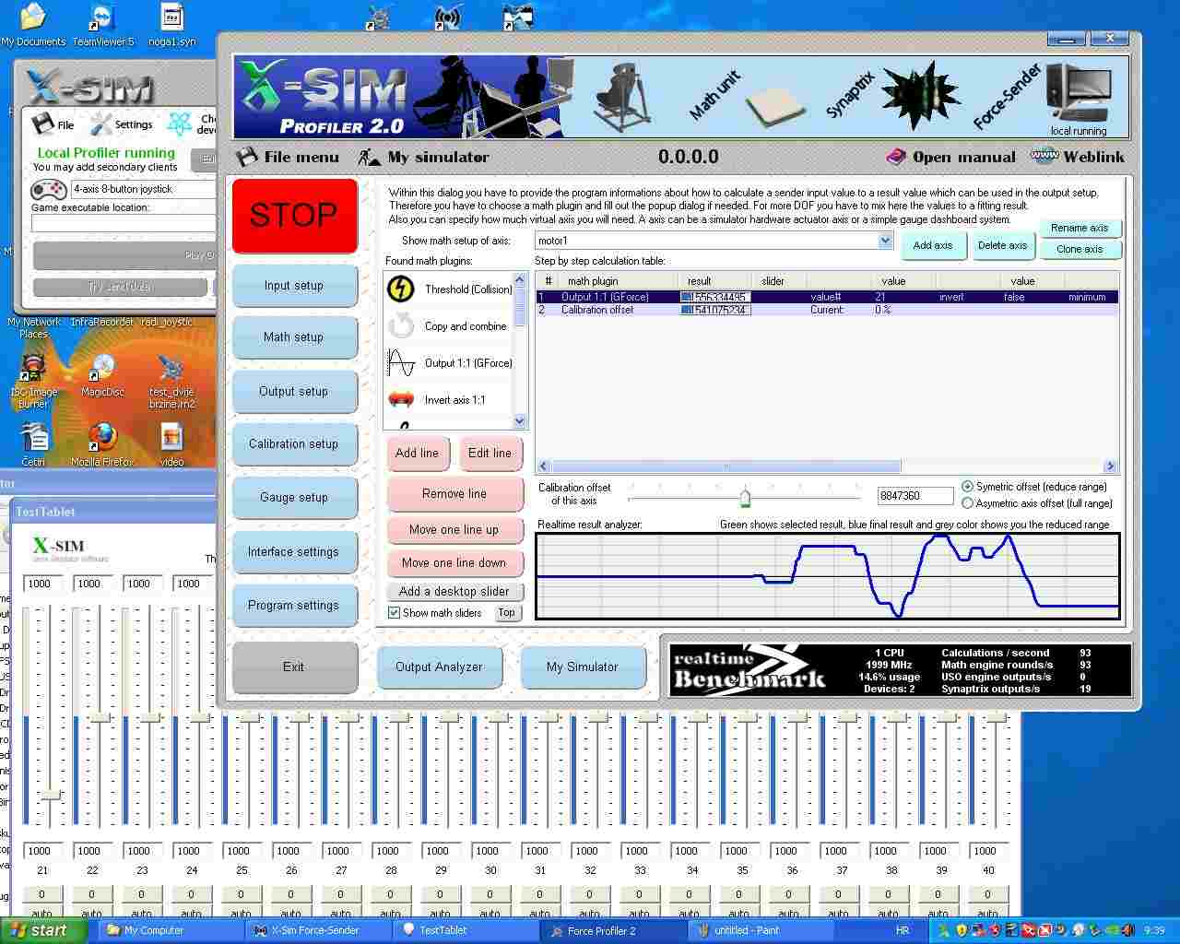The image size is (1180, 944).
Task: Click the Math unit chip icon
Action: pos(773,107)
